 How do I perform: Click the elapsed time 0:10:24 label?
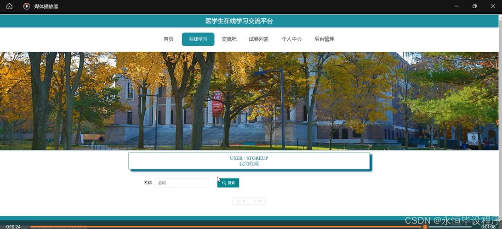click(x=13, y=227)
